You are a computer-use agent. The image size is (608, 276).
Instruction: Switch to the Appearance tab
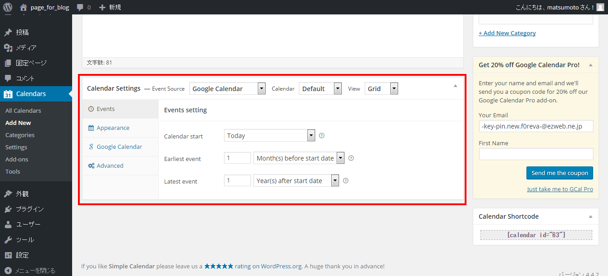tap(113, 128)
